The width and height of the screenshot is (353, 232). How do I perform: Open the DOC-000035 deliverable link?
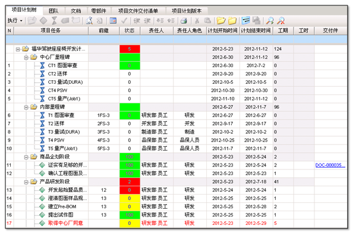click(330, 165)
